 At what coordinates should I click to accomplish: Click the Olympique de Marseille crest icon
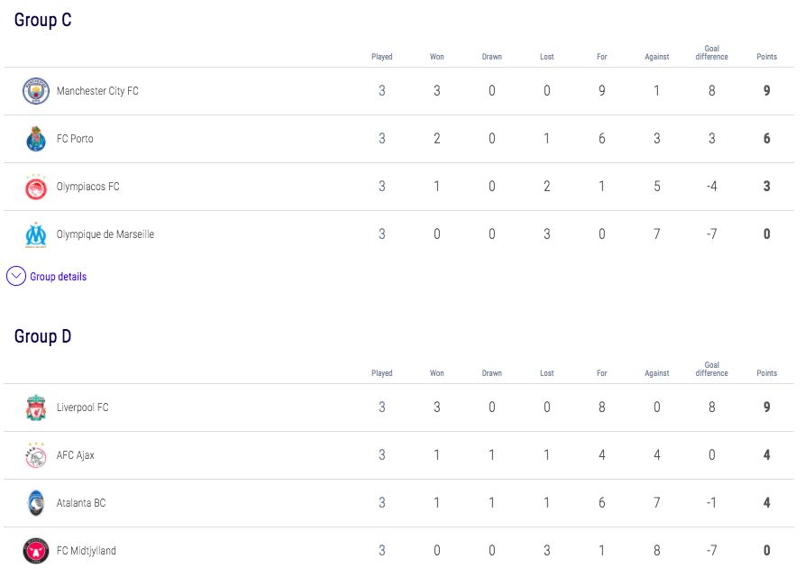[x=35, y=234]
